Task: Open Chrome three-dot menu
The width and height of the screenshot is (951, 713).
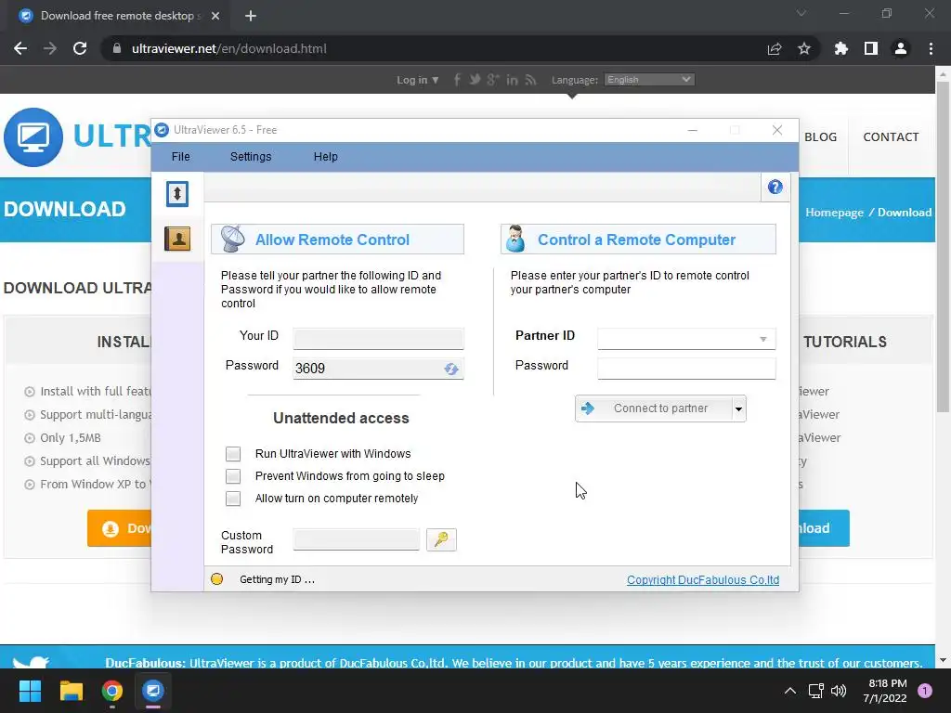Action: (x=931, y=48)
